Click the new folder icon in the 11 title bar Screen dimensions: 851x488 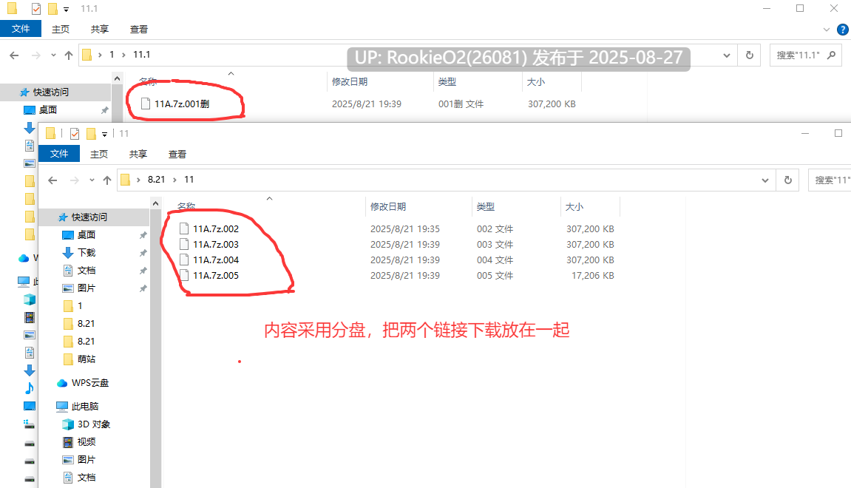tap(91, 134)
